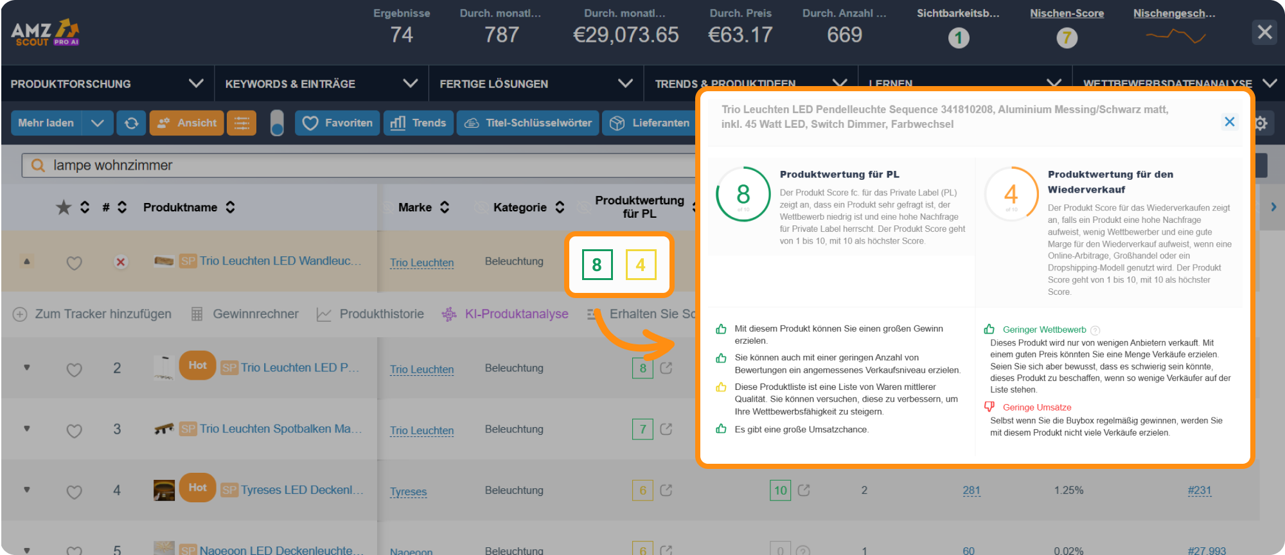Favorite the Trio Leuchten LED Wandleuchte row
Viewport: 1285px width, 555px height.
pos(75,263)
